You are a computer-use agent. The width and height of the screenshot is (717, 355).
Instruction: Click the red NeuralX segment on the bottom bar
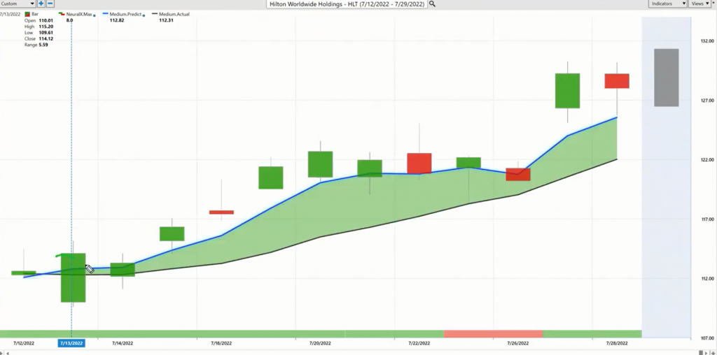[x=494, y=333]
